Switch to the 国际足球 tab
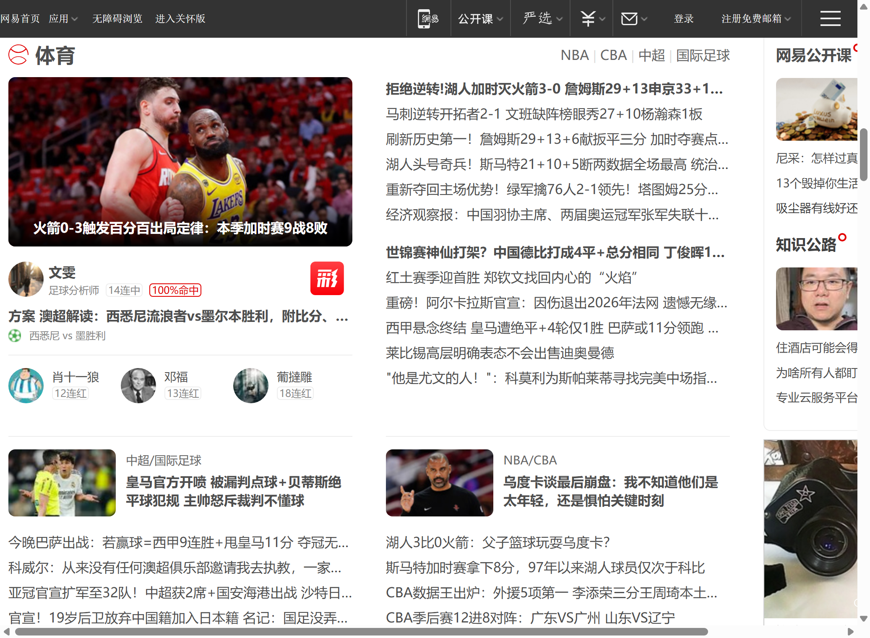This screenshot has height=638, width=870. (703, 55)
